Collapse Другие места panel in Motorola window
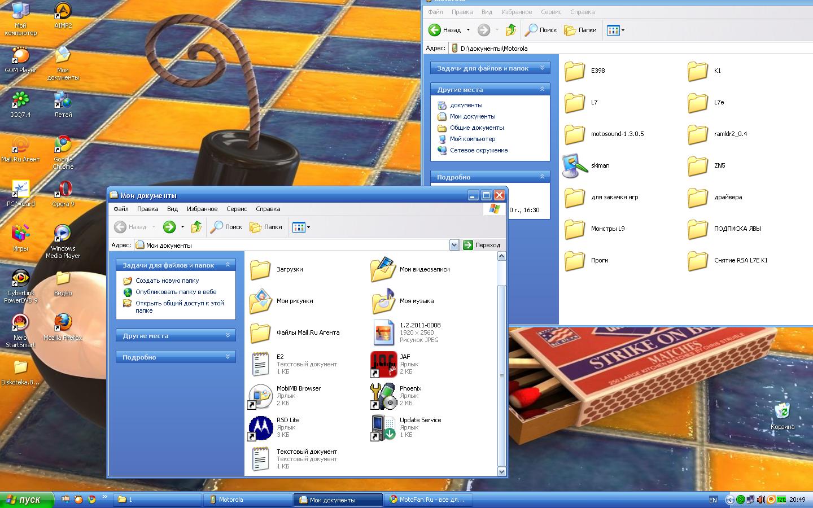This screenshot has height=508, width=813. click(x=542, y=89)
